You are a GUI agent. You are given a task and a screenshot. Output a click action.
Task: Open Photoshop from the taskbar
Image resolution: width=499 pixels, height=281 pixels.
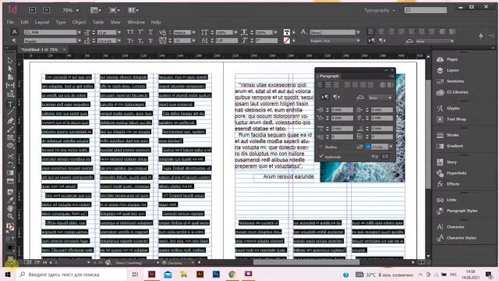pos(216,274)
